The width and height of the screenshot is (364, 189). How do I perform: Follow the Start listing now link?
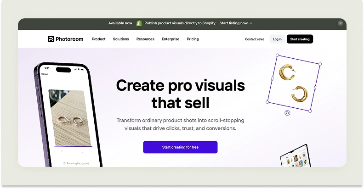pyautogui.click(x=236, y=23)
